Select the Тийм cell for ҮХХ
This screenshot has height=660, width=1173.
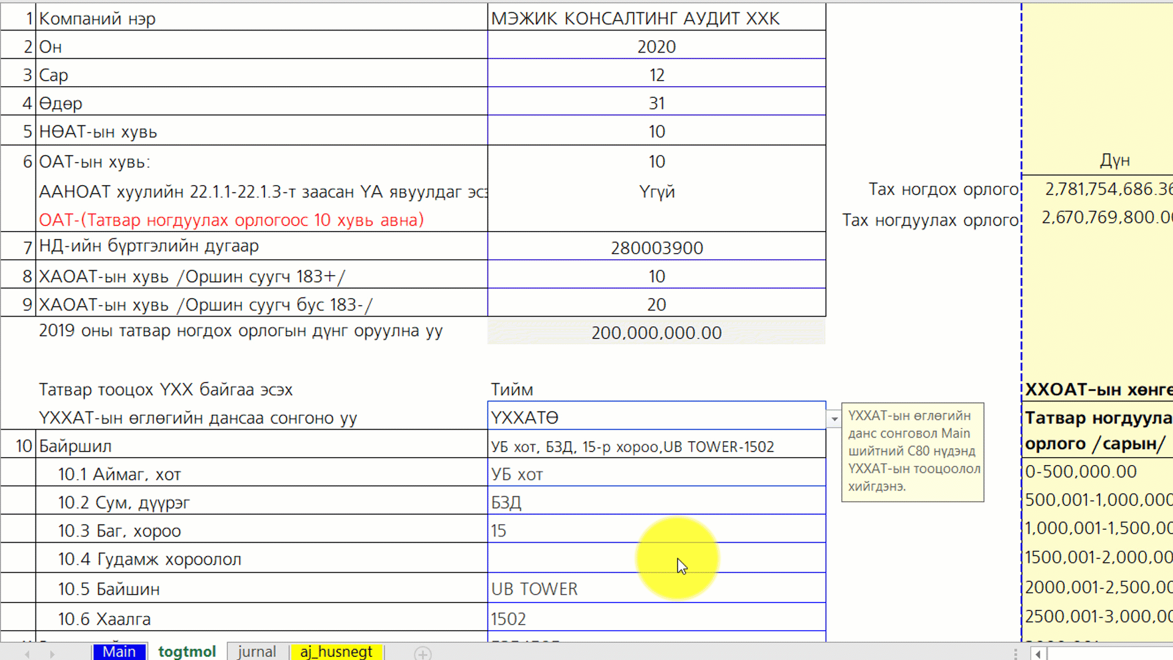[656, 389]
